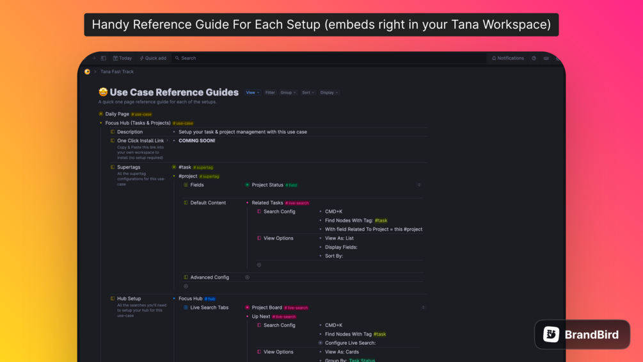Click the Search field in top bar
The image size is (643, 362).
(x=188, y=58)
